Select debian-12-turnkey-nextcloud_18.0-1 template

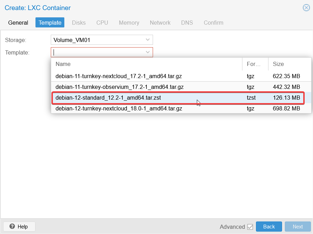[181, 108]
